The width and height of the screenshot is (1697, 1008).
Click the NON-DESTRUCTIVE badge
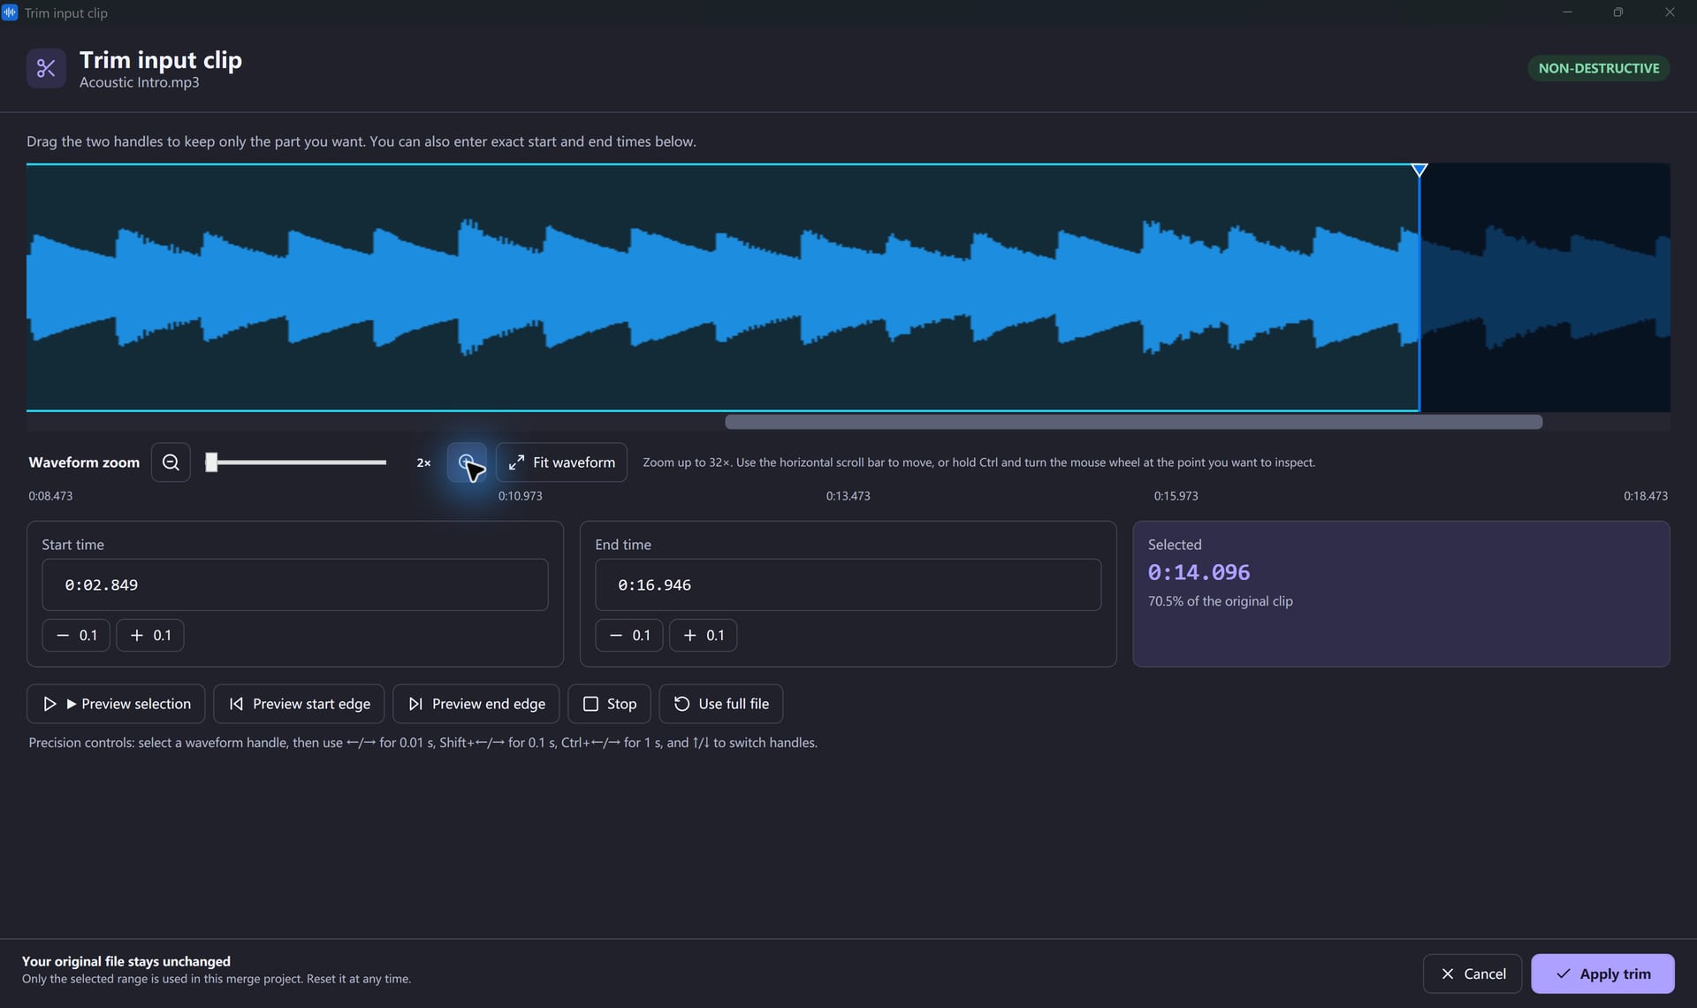point(1599,68)
